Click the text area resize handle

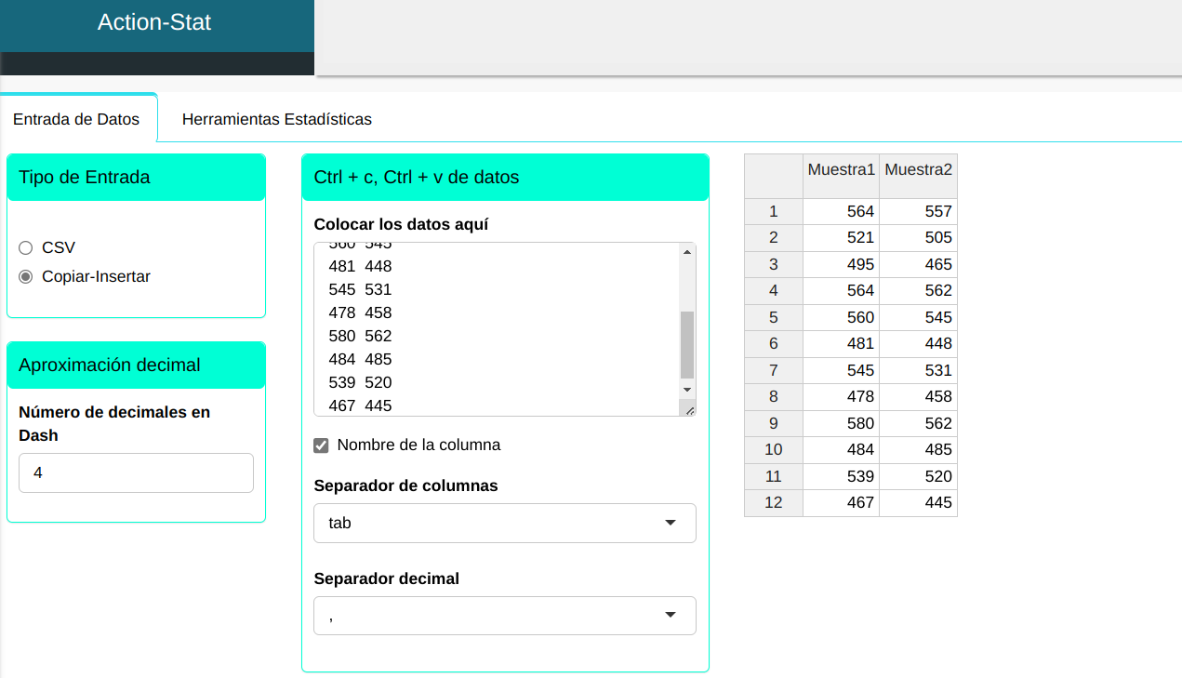coord(689,409)
